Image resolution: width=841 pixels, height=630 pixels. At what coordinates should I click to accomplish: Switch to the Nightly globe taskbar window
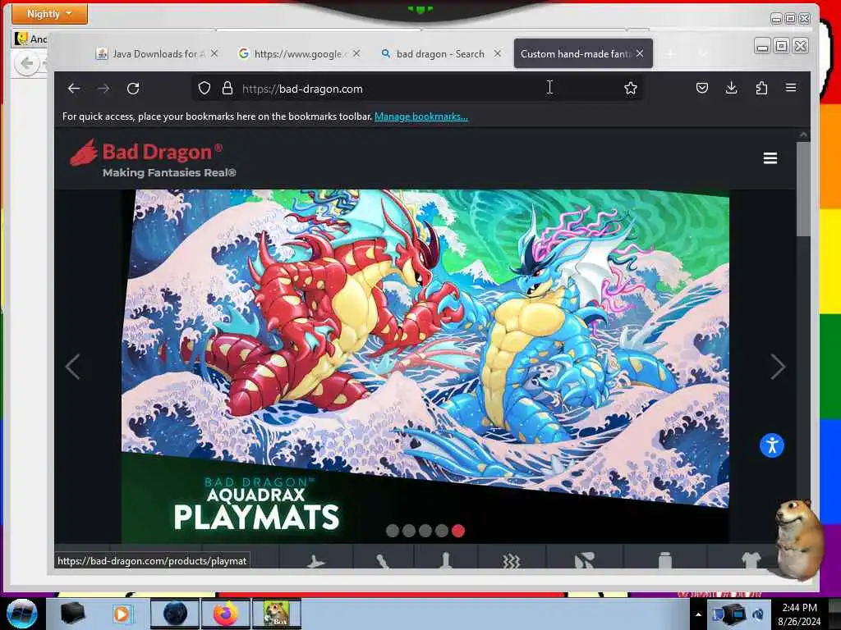coord(175,614)
